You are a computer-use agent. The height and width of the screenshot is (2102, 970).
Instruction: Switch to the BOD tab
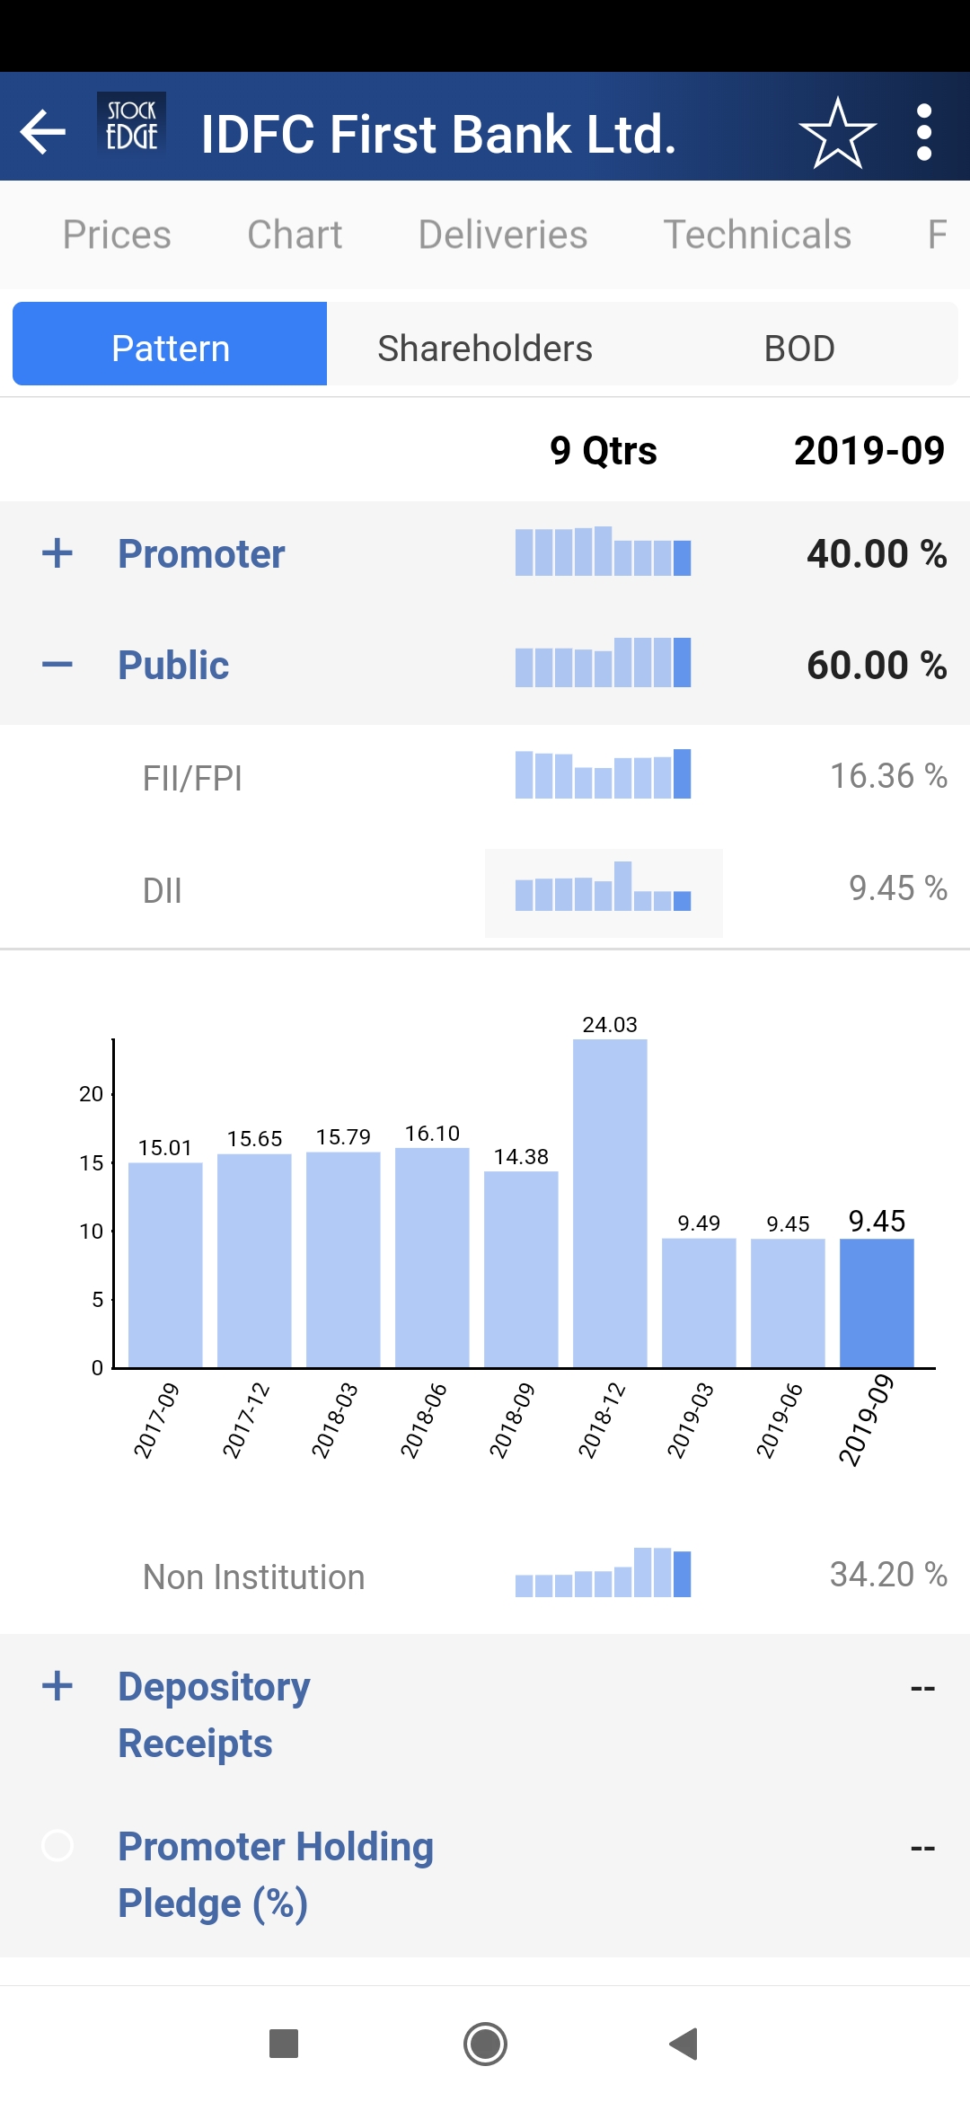coord(799,348)
